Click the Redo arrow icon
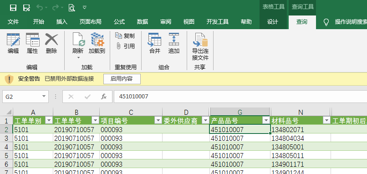Viewport: 367px width, 174px height. [x=56, y=8]
